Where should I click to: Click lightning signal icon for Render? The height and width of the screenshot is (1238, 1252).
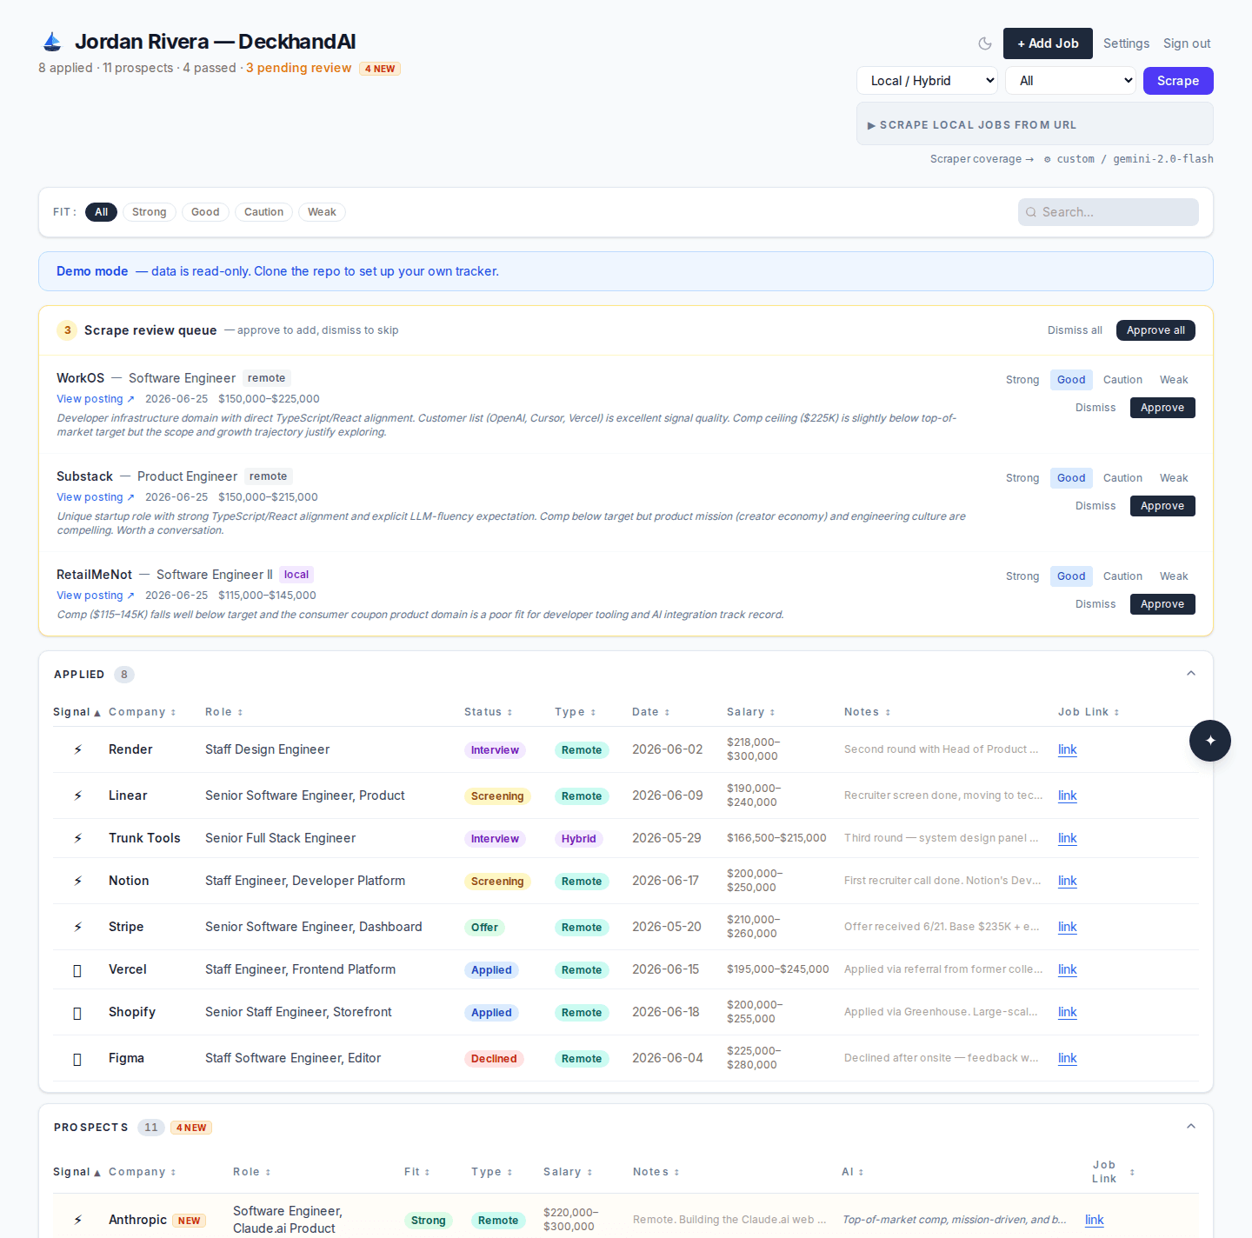coord(77,749)
